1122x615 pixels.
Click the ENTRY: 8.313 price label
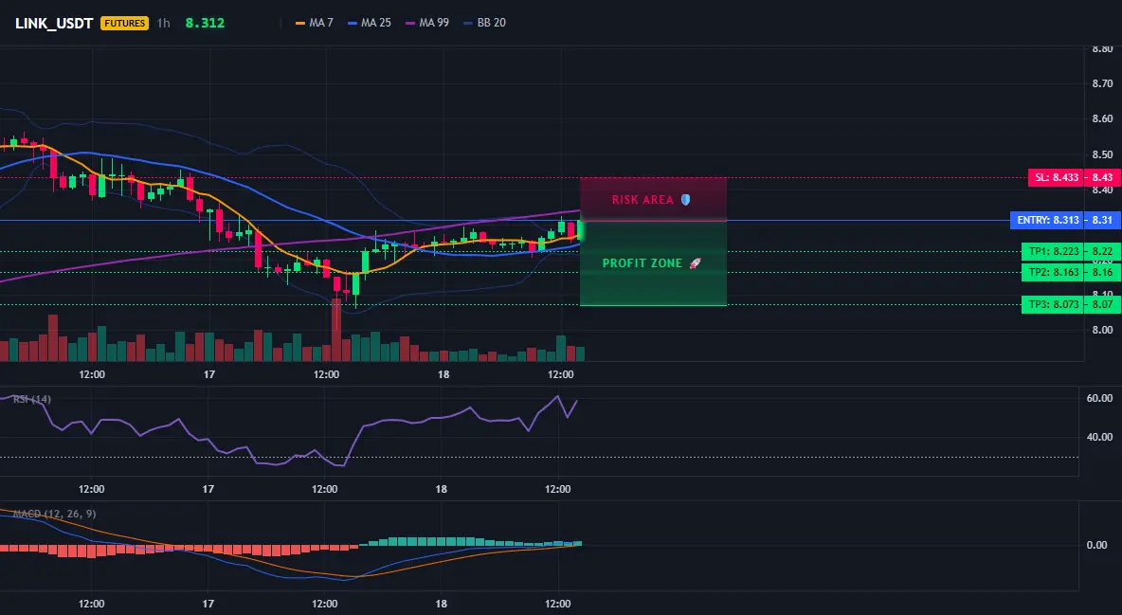(x=1048, y=221)
